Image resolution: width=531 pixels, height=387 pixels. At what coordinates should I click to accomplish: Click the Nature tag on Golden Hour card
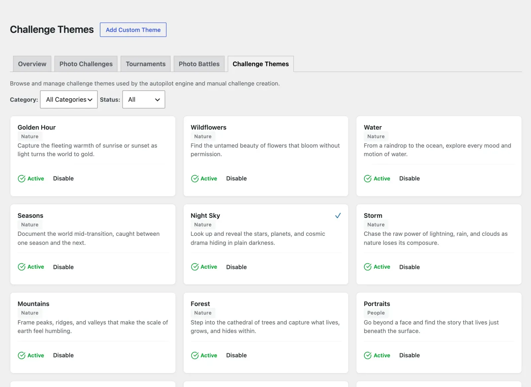[x=30, y=136]
